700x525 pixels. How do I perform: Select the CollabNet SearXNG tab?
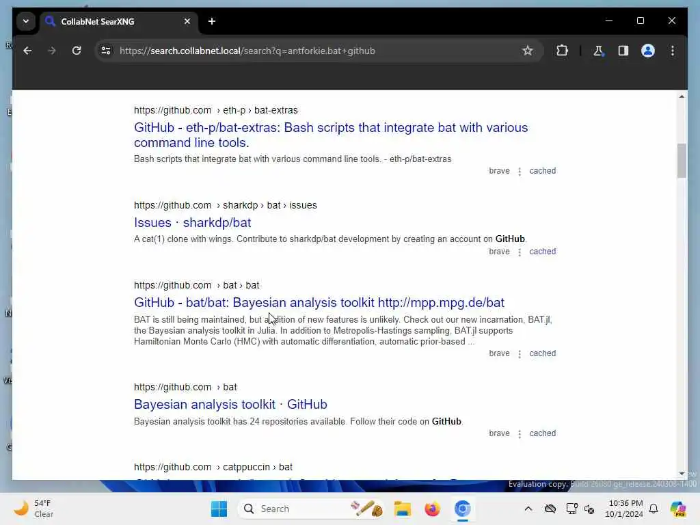119,21
